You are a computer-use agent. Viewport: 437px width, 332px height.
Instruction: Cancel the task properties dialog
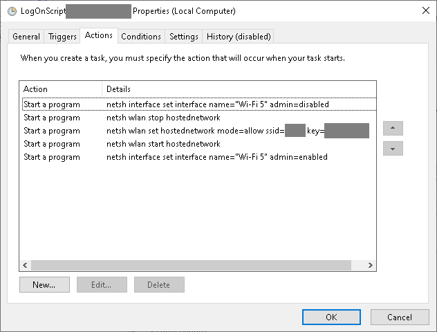(400, 317)
